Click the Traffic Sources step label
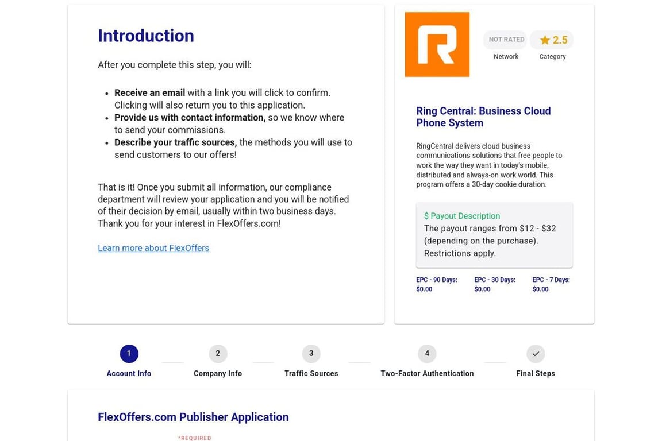 (311, 373)
